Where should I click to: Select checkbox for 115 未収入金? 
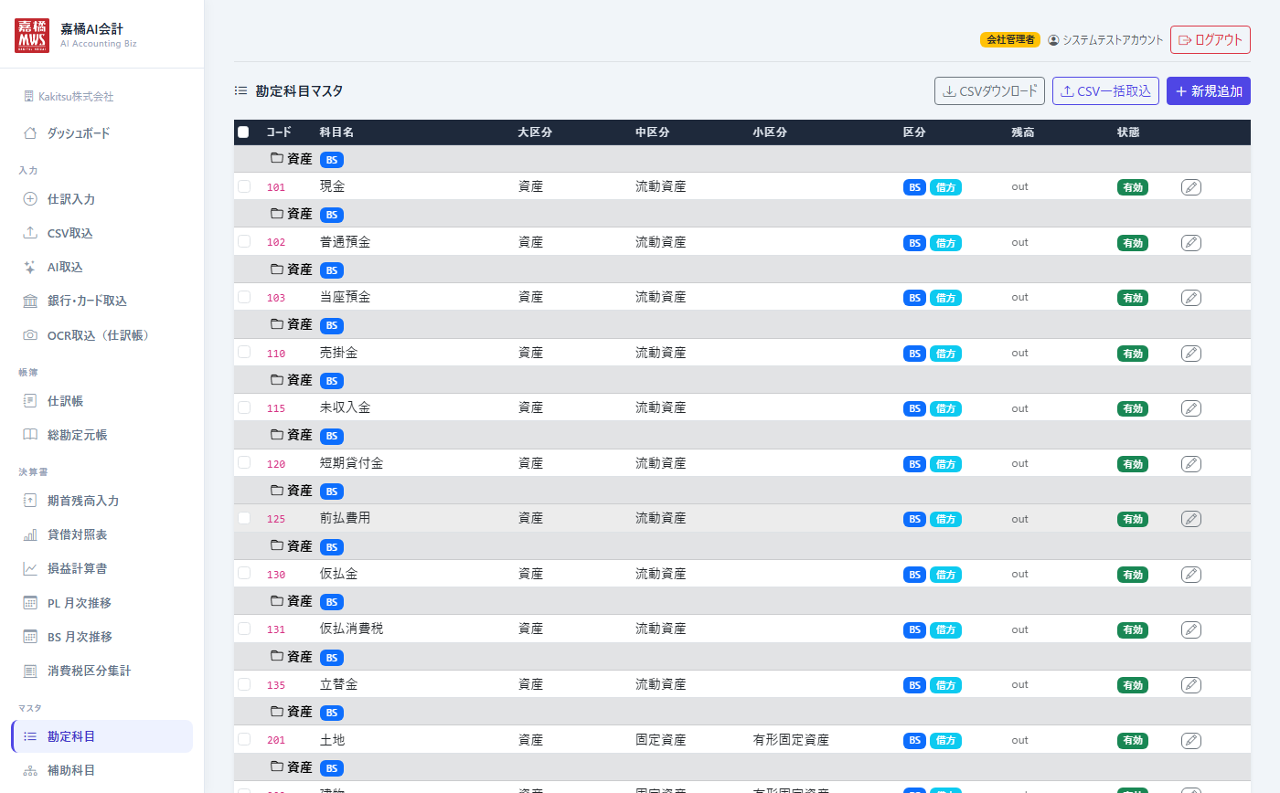click(244, 407)
